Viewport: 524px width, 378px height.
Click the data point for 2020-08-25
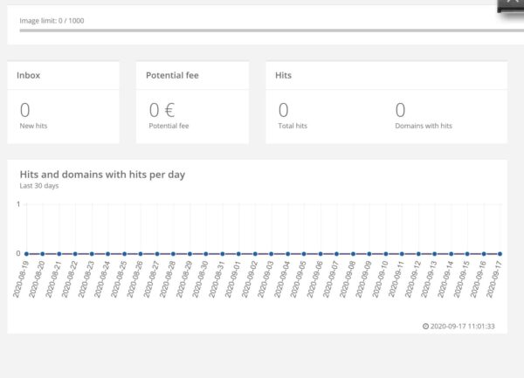[x=124, y=253]
